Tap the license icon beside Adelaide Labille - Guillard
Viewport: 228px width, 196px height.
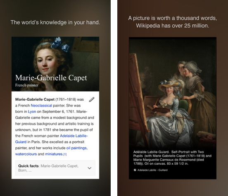135,170
